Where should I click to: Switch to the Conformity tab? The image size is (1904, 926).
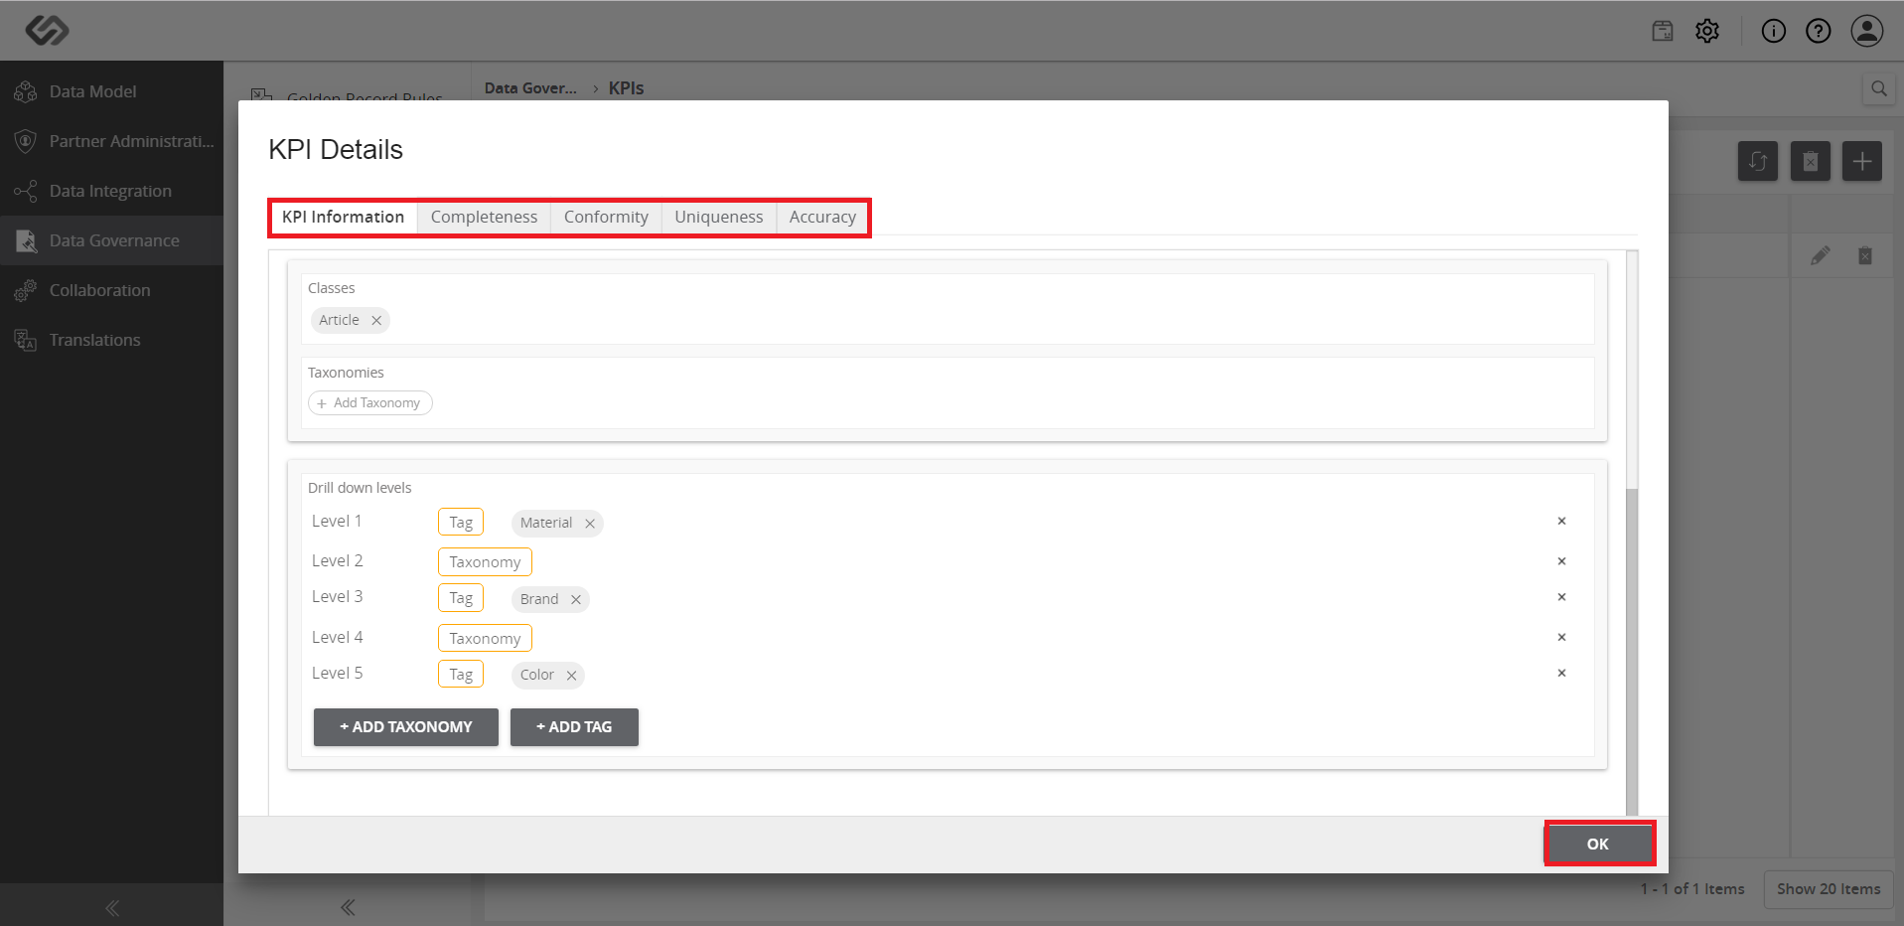(x=606, y=217)
